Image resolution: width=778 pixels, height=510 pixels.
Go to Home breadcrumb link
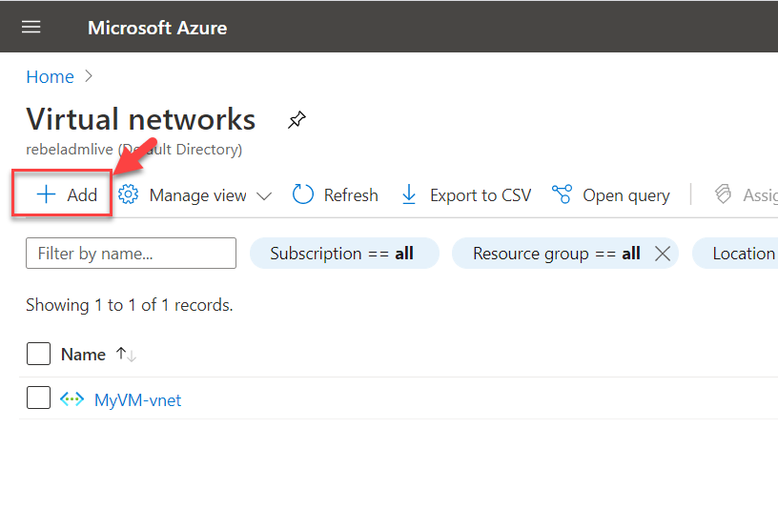point(51,77)
